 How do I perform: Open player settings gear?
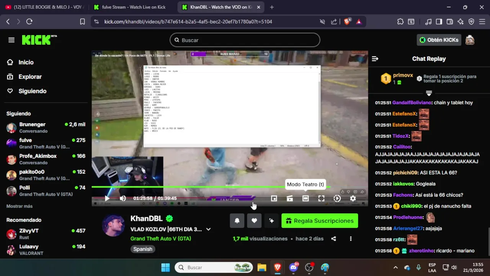[353, 198]
